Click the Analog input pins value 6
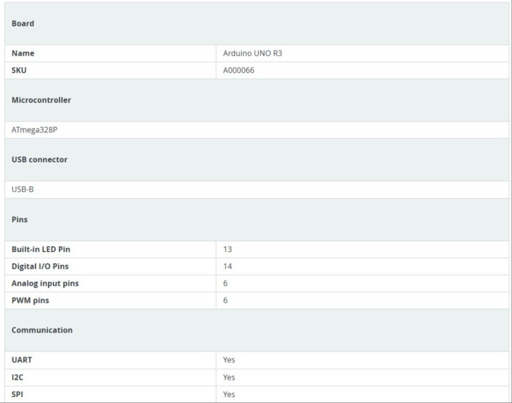The width and height of the screenshot is (512, 403). (225, 283)
